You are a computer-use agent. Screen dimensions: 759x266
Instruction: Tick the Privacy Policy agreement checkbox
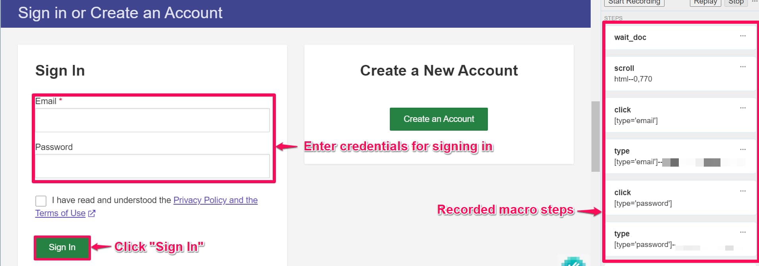pos(41,201)
